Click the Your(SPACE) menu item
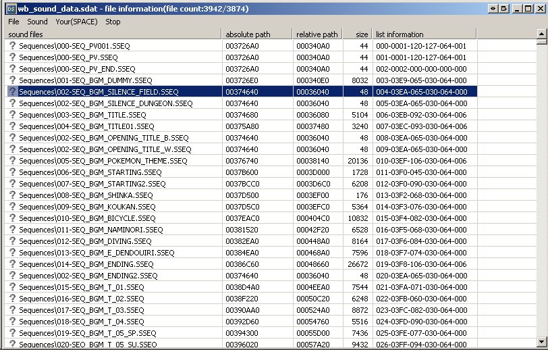 [x=76, y=22]
